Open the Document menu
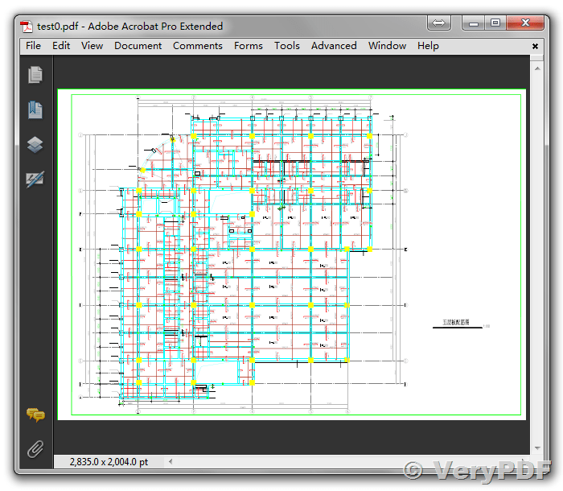Screen dimensions: 563x491 click(138, 46)
